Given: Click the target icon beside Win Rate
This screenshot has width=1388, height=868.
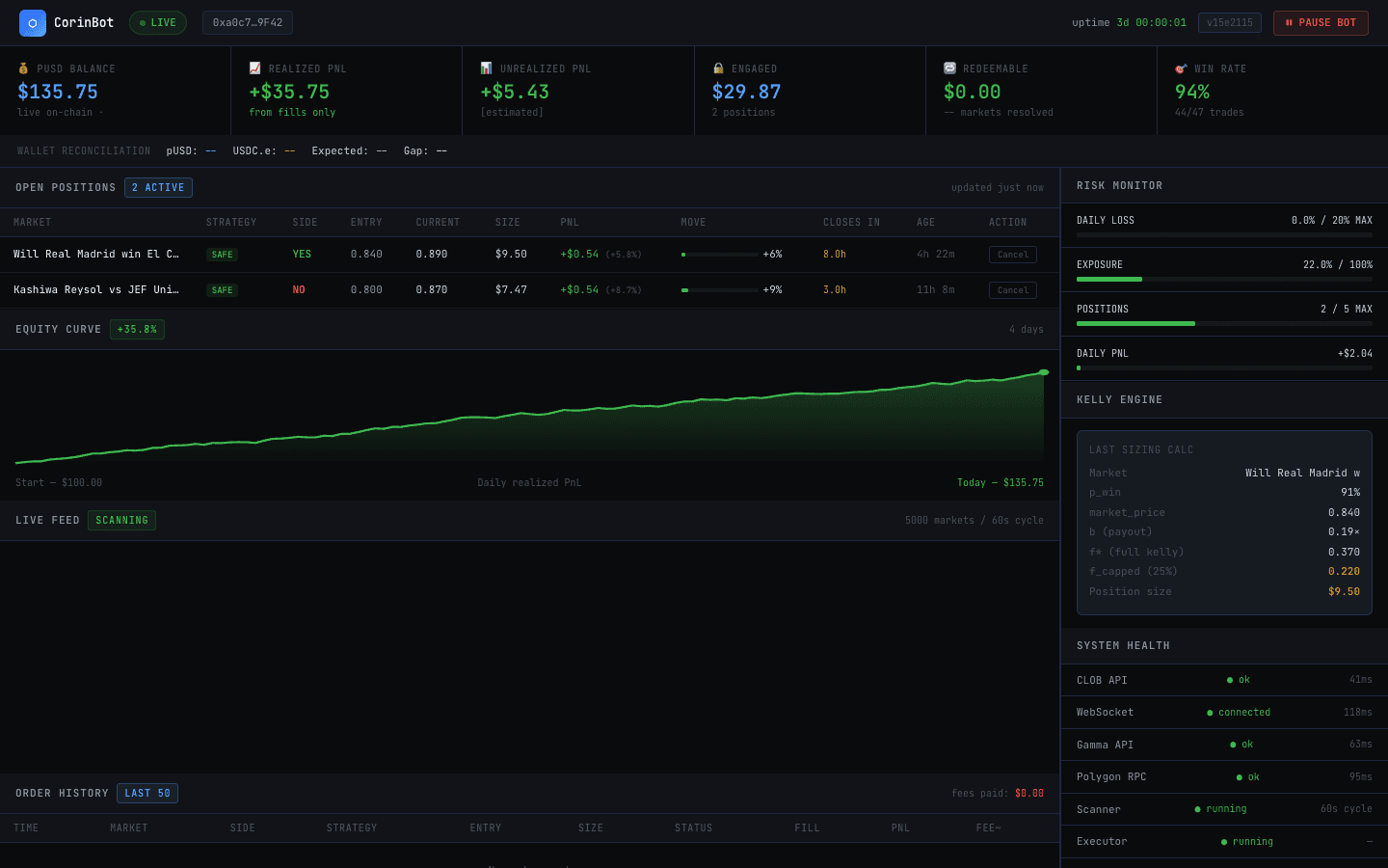Looking at the screenshot, I should pyautogui.click(x=1181, y=68).
